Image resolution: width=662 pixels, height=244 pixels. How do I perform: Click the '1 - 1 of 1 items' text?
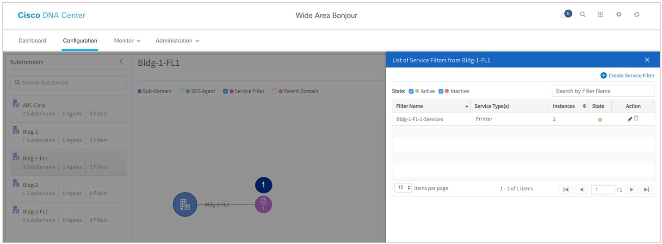coord(516,188)
